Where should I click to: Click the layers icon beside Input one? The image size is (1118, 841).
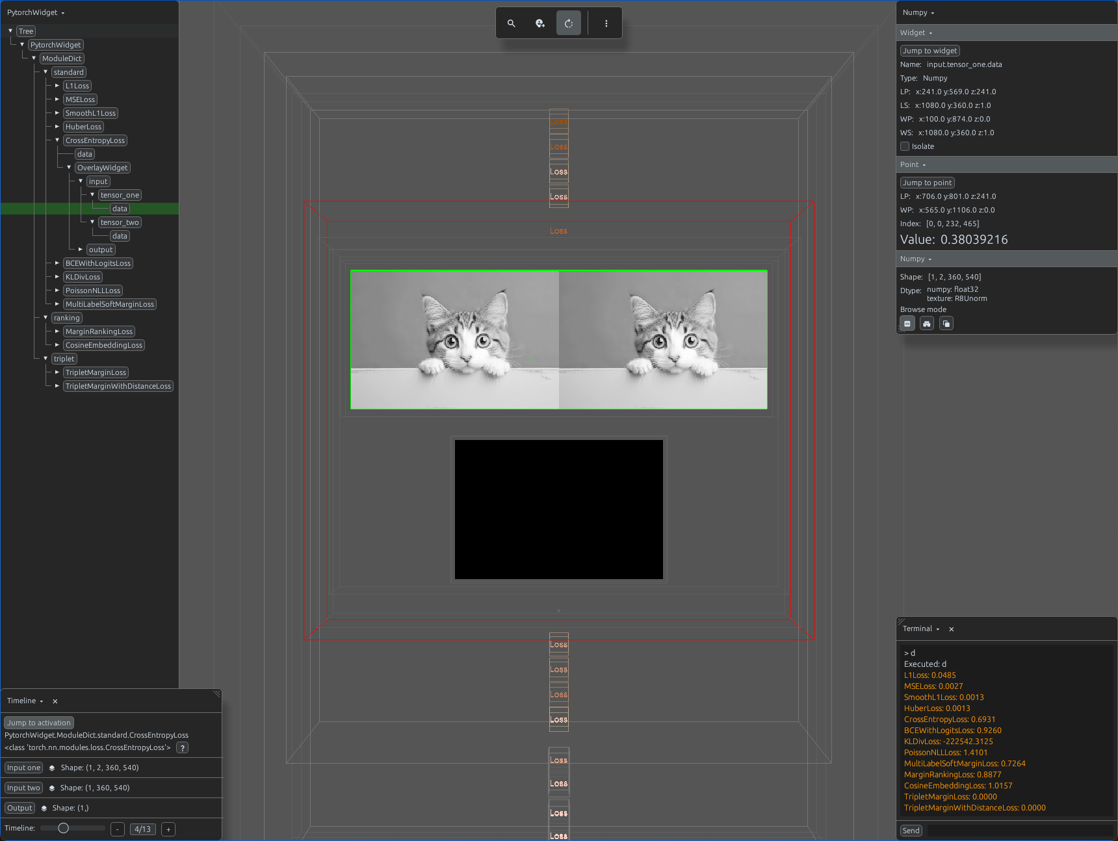tap(52, 768)
